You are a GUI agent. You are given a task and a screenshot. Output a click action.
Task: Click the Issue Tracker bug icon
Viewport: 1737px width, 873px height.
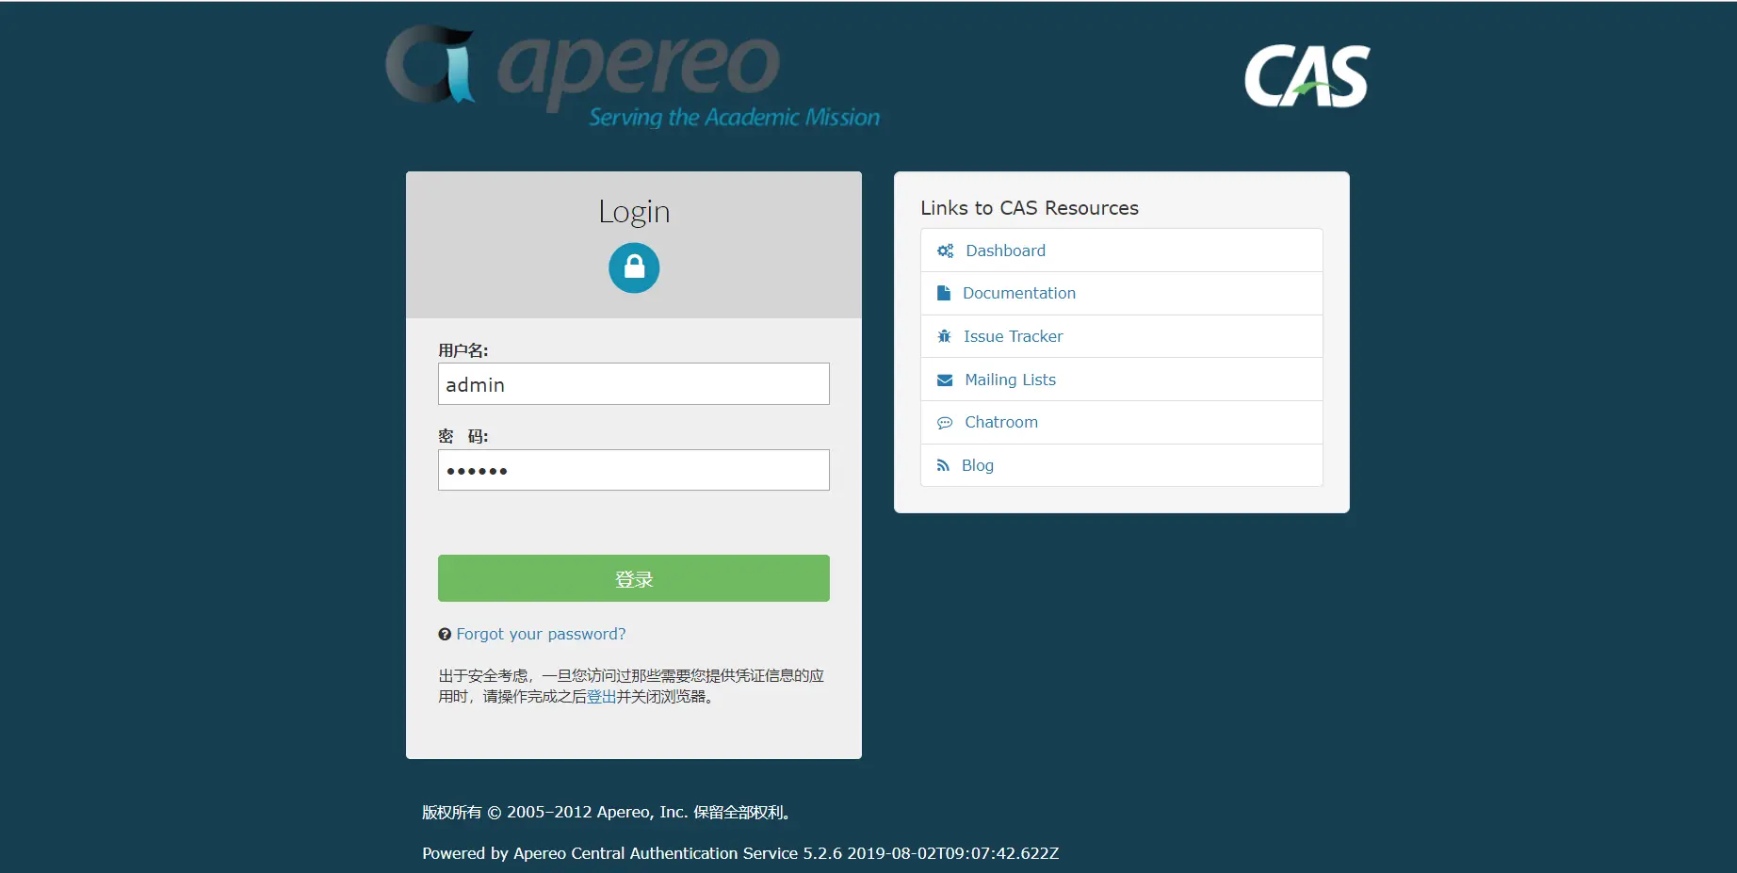tap(944, 336)
